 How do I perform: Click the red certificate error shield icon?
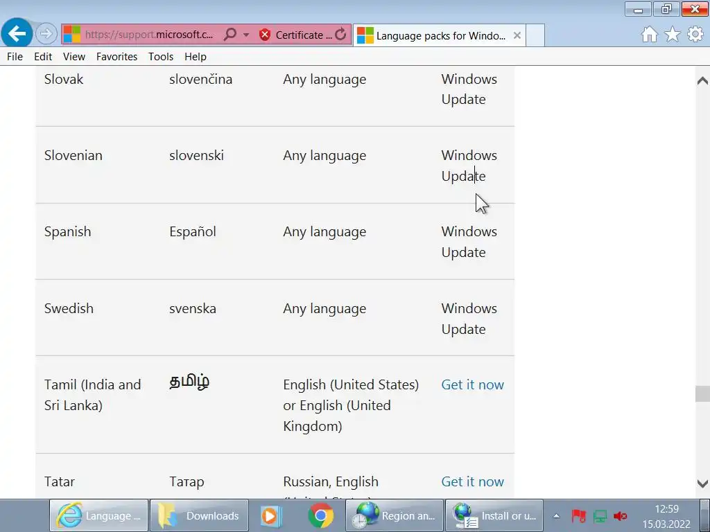(265, 35)
